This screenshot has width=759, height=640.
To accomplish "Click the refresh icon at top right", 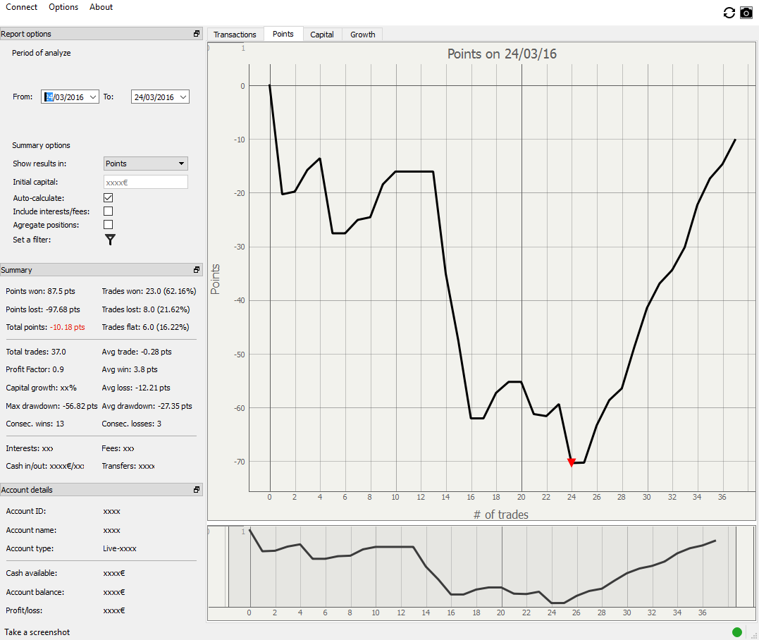I will (x=729, y=13).
